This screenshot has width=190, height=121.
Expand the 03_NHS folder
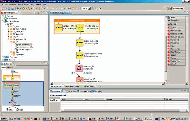pyautogui.click(x=8, y=37)
